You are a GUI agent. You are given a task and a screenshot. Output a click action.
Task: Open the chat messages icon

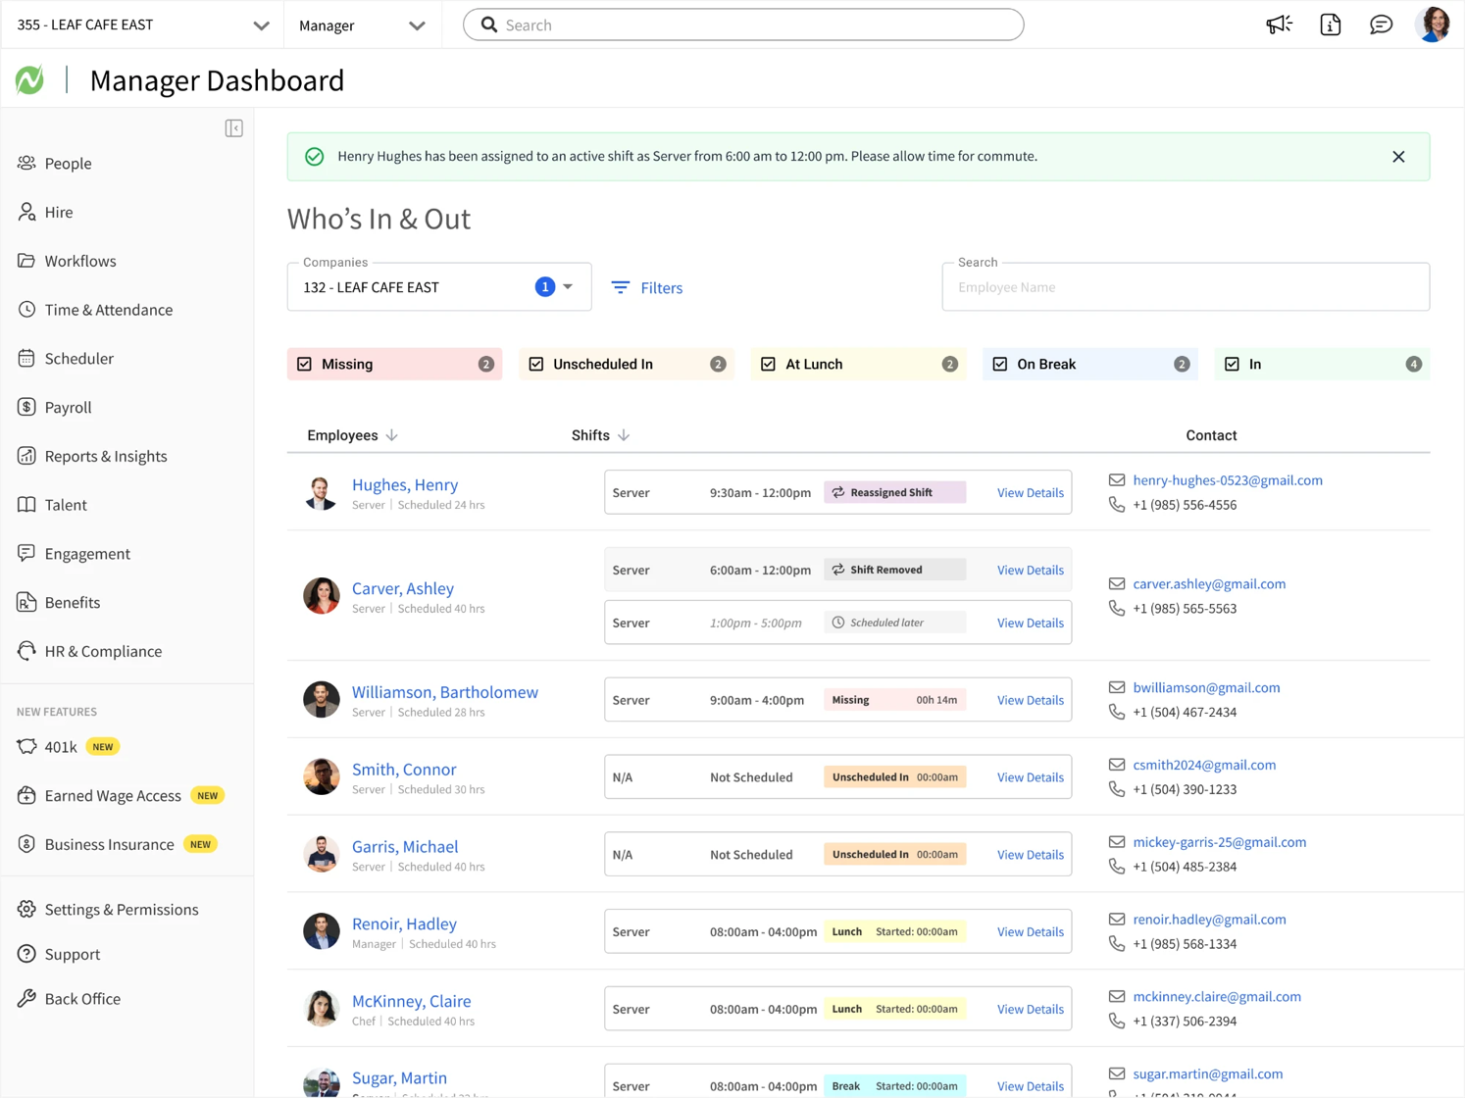[x=1381, y=25]
